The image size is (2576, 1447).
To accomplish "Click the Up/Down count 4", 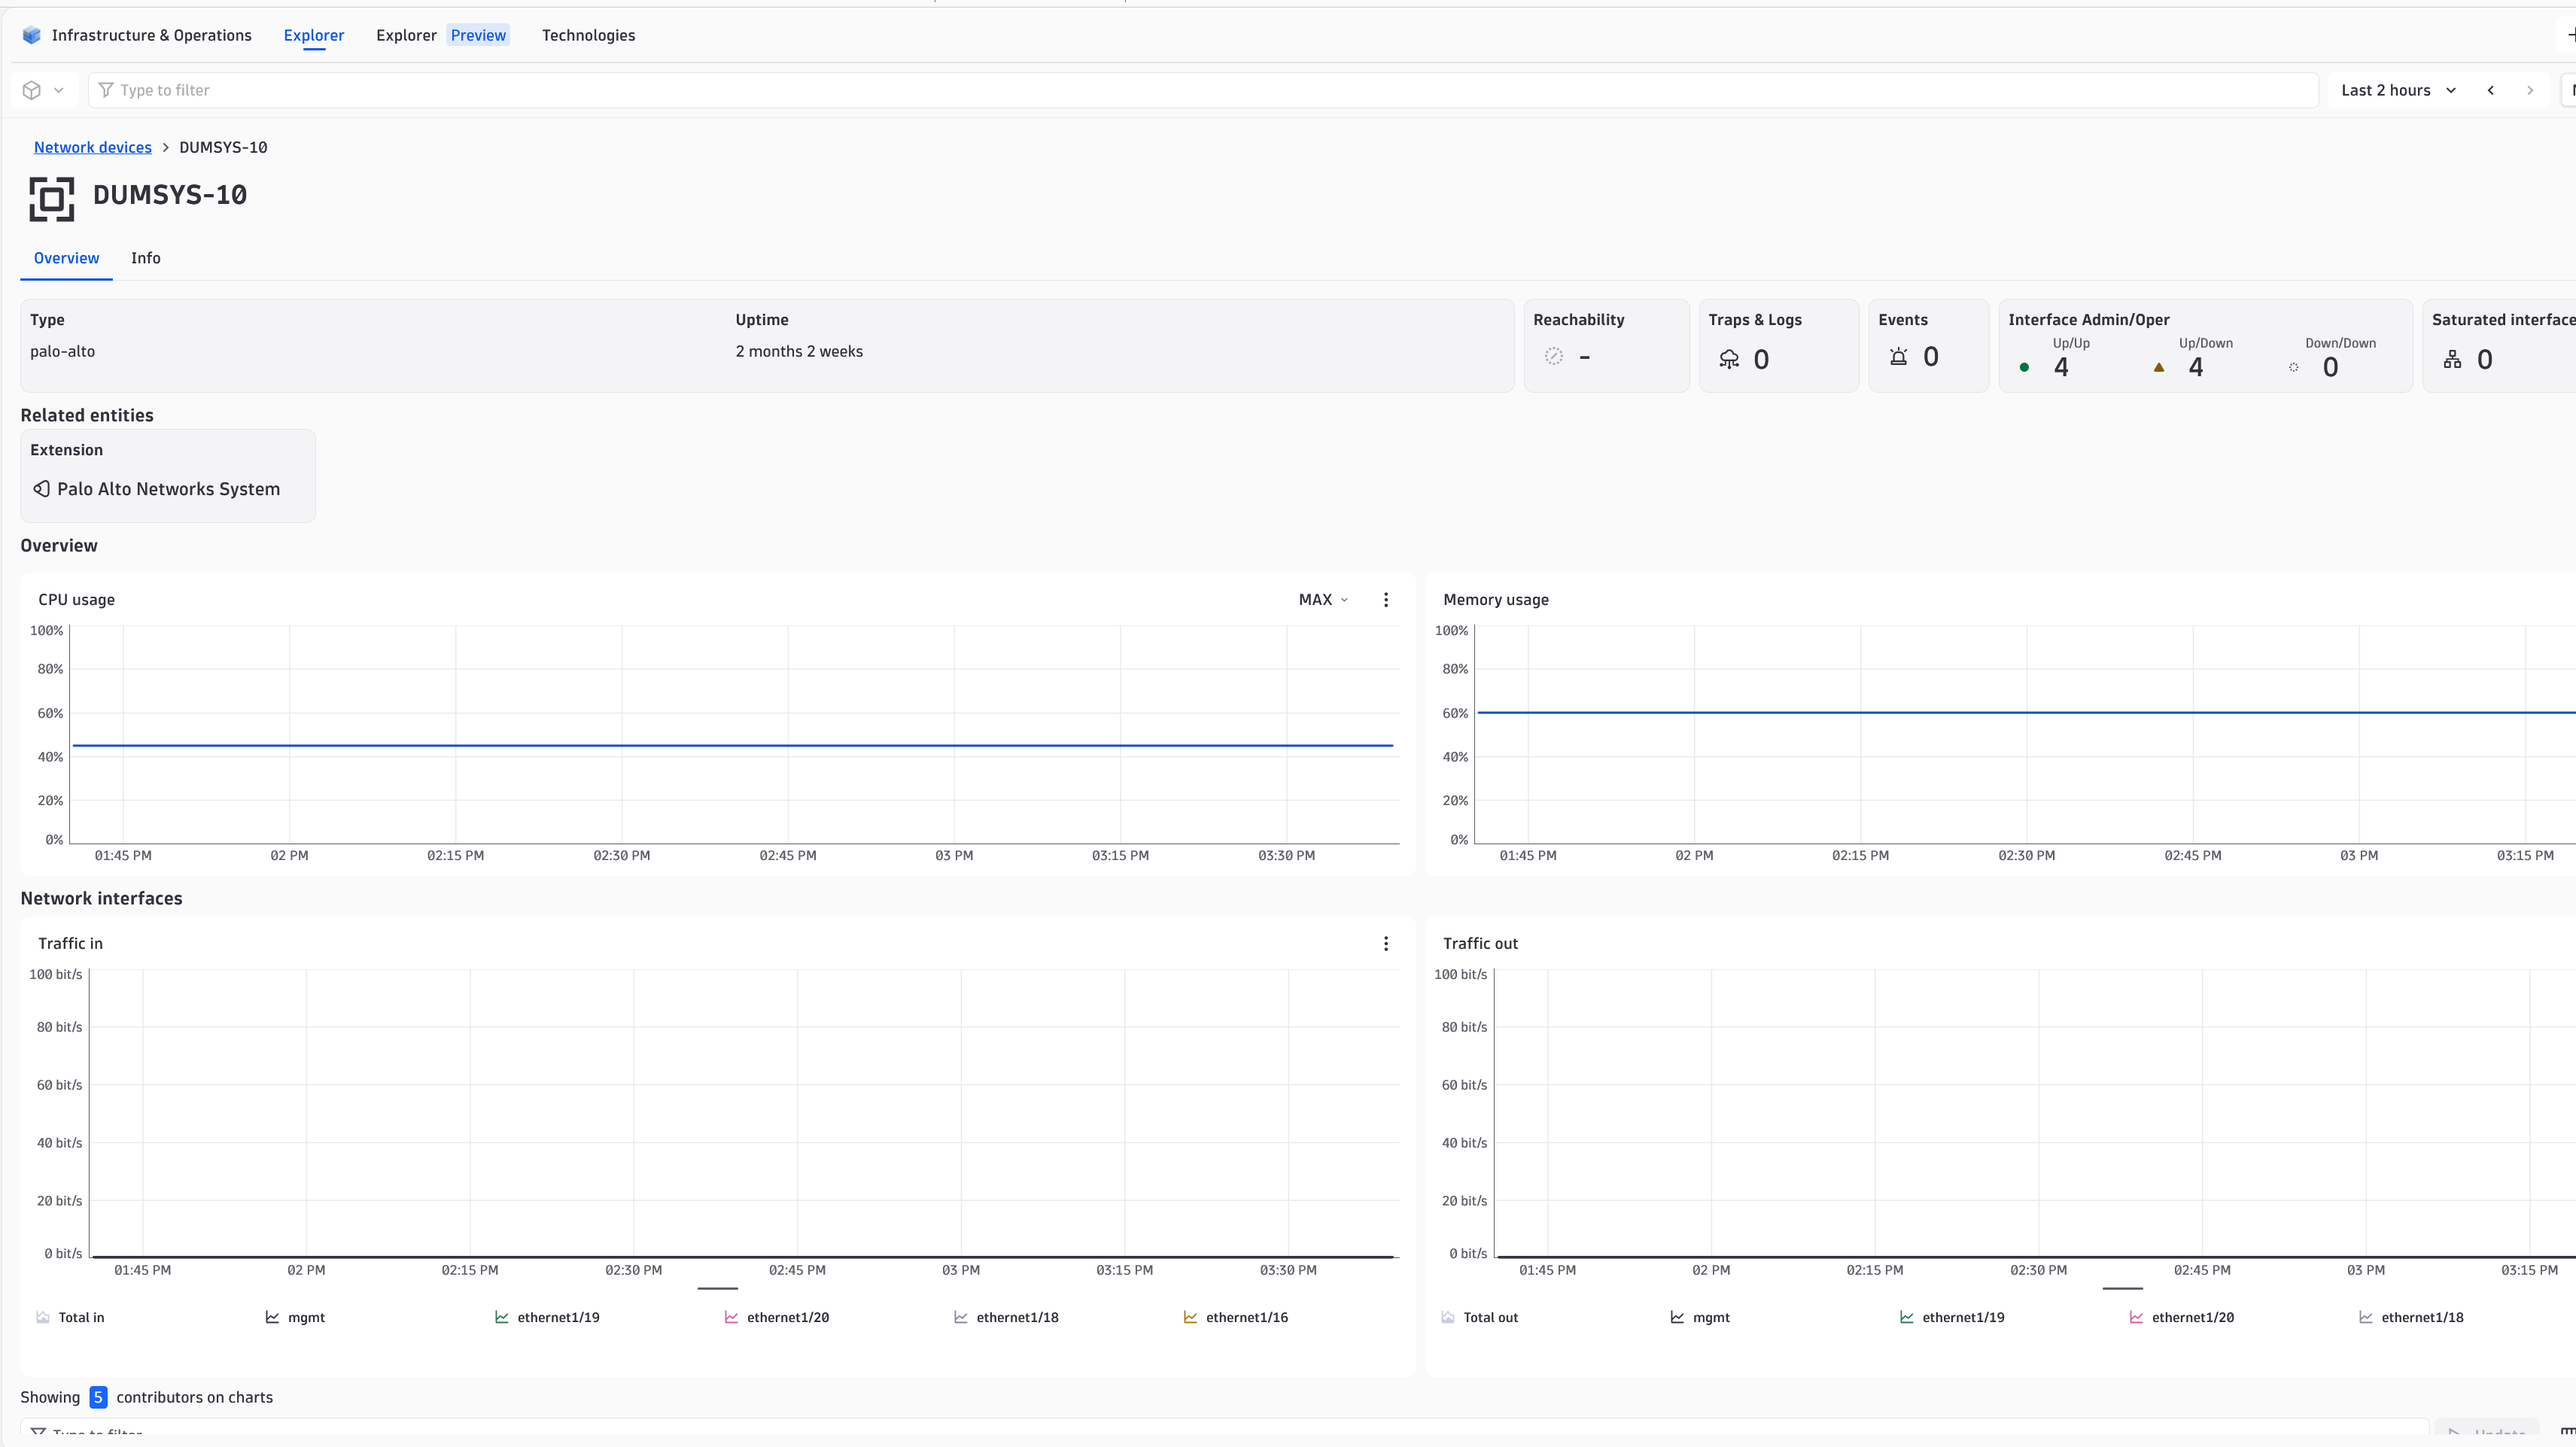I will (2196, 367).
